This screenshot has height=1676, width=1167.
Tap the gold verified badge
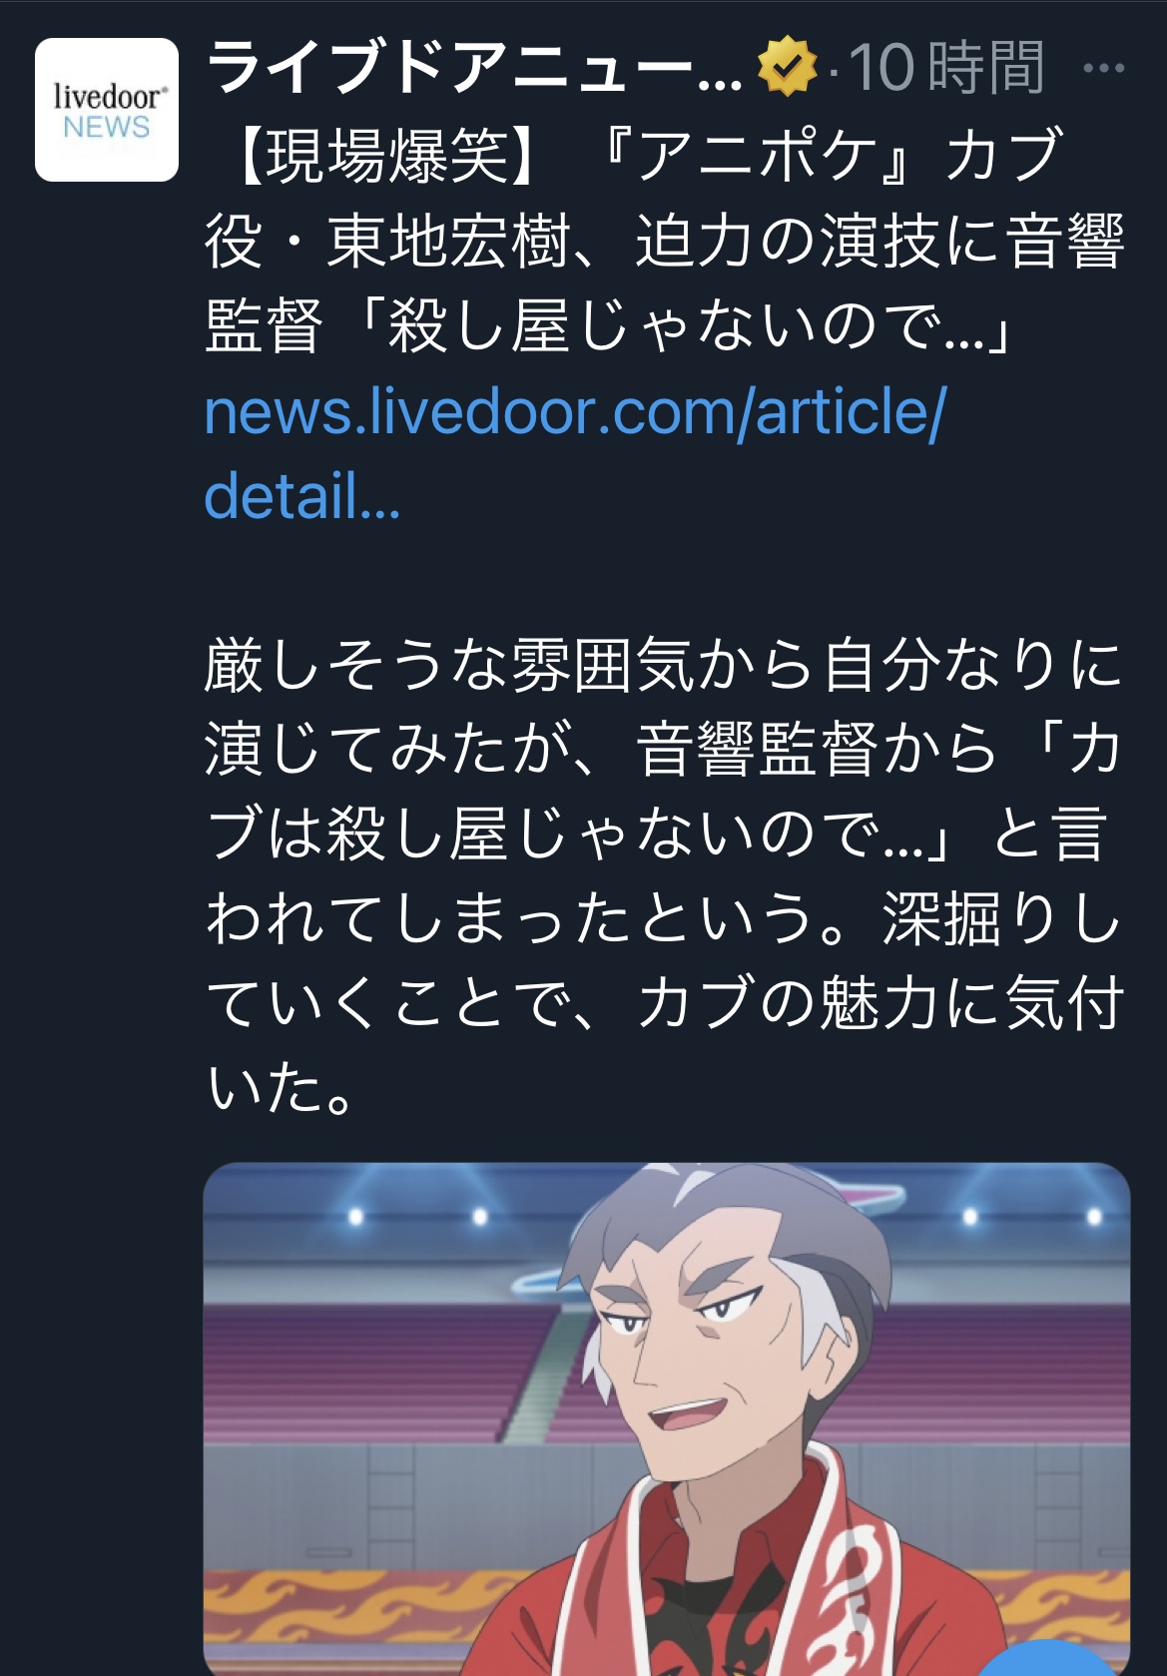(x=788, y=66)
